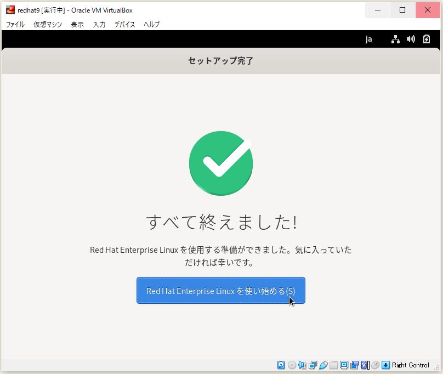The height and width of the screenshot is (374, 443).
Task: Maximize the VirtualBox window
Action: [402, 10]
